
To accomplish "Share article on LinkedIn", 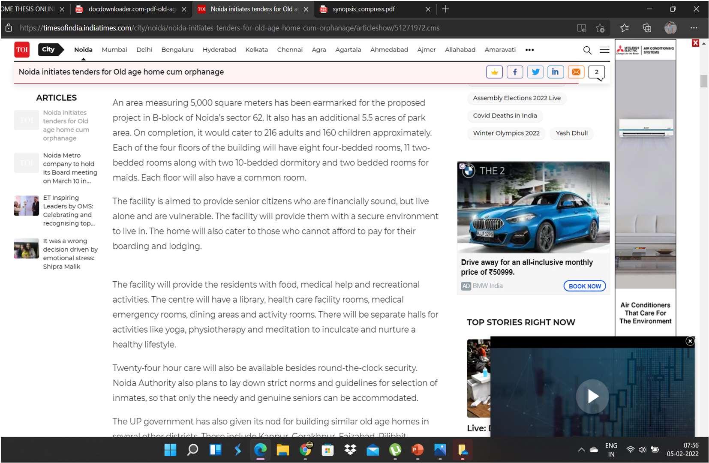I will point(556,72).
